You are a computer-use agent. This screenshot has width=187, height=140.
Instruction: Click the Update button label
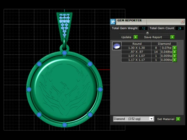[126, 37]
